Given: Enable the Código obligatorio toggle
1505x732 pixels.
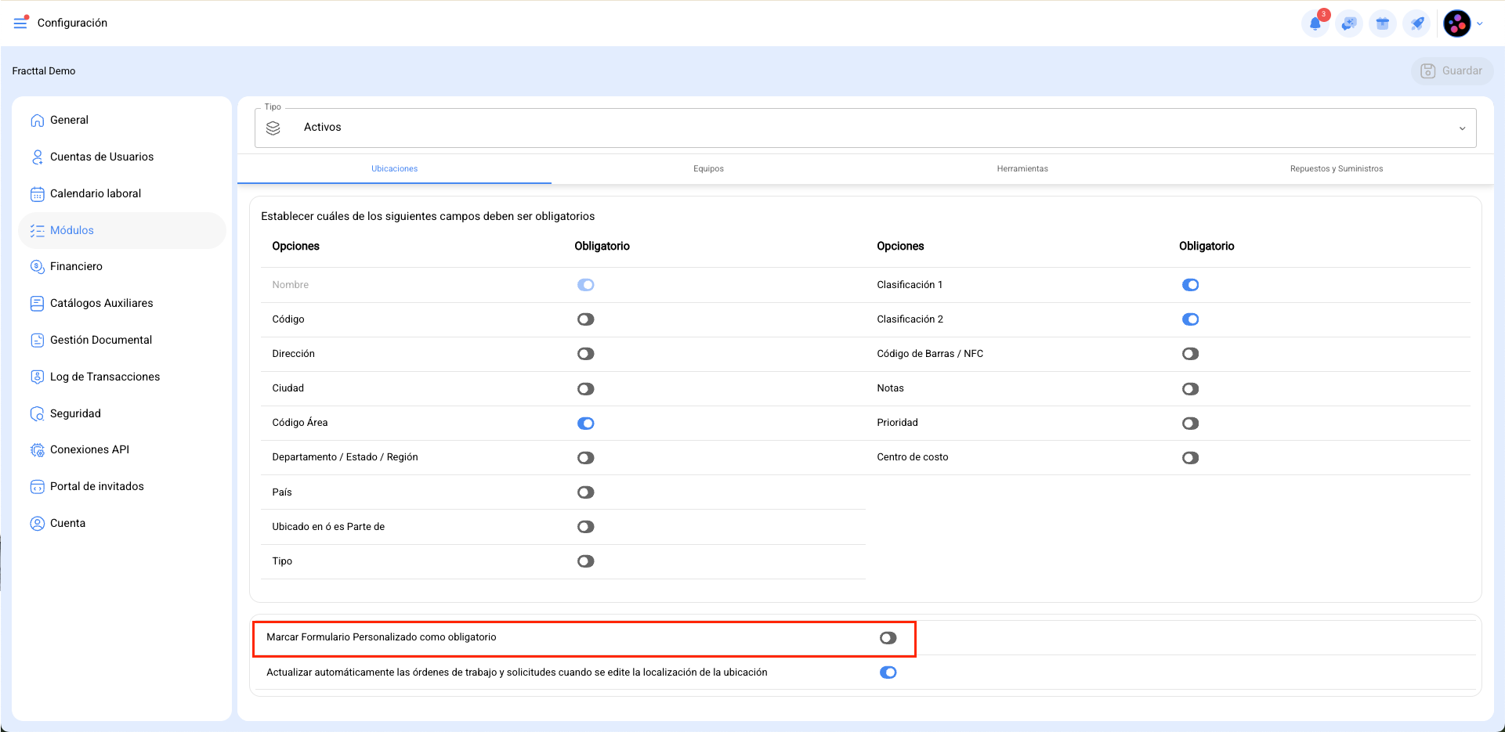Looking at the screenshot, I should (585, 319).
